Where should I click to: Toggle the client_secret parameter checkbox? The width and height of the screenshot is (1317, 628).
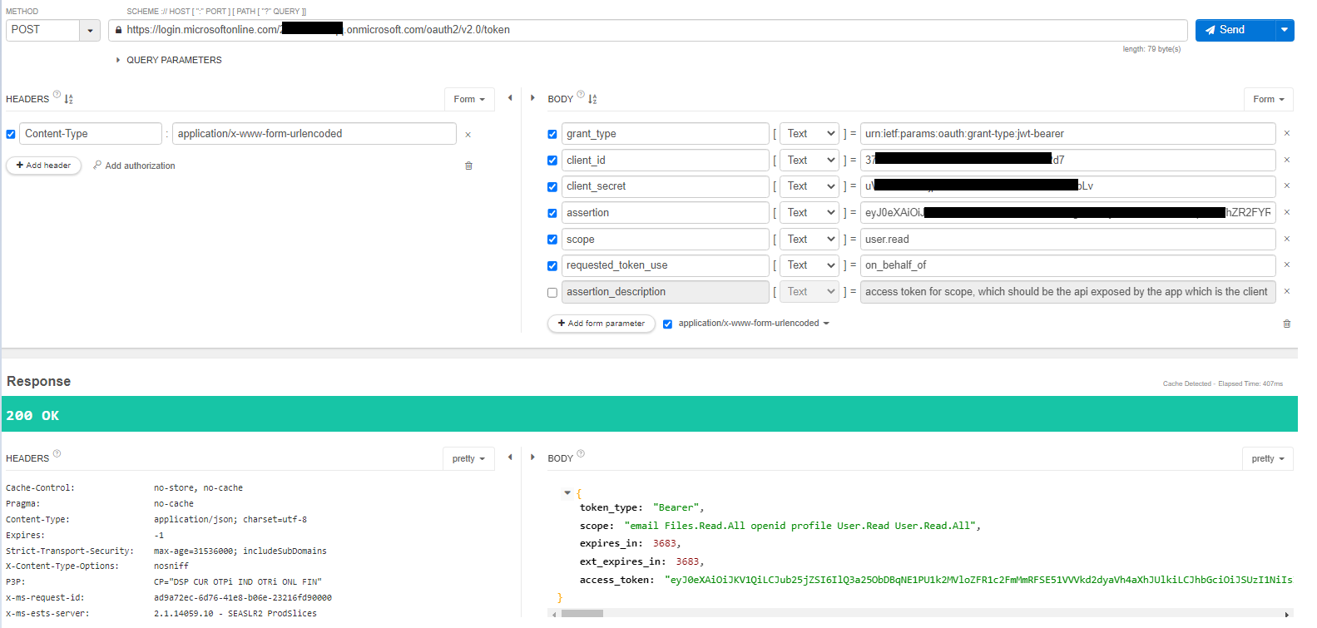coord(552,187)
